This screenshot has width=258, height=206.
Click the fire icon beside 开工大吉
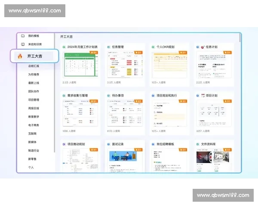tap(20, 56)
